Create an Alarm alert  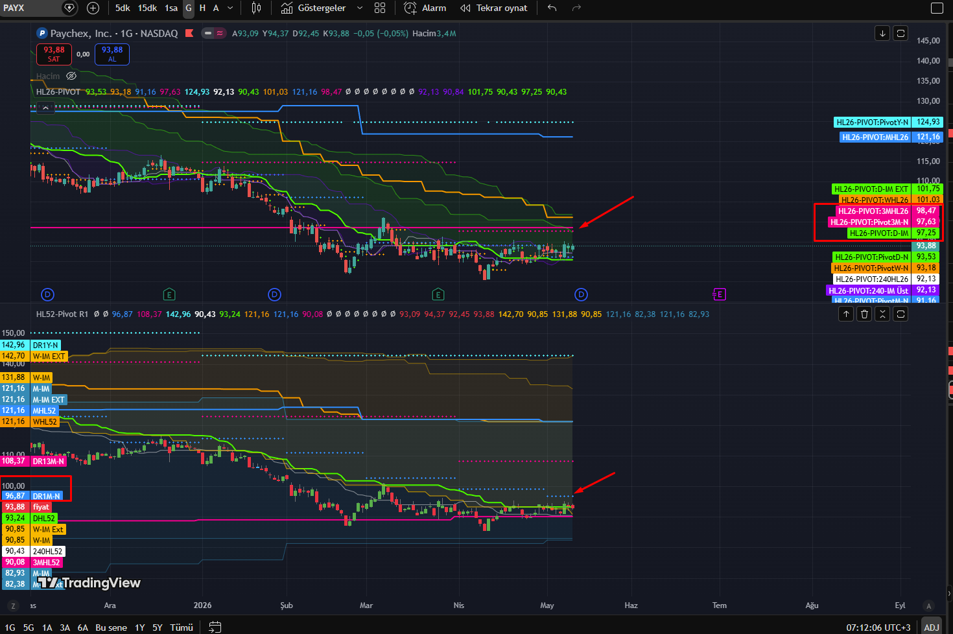[425, 8]
